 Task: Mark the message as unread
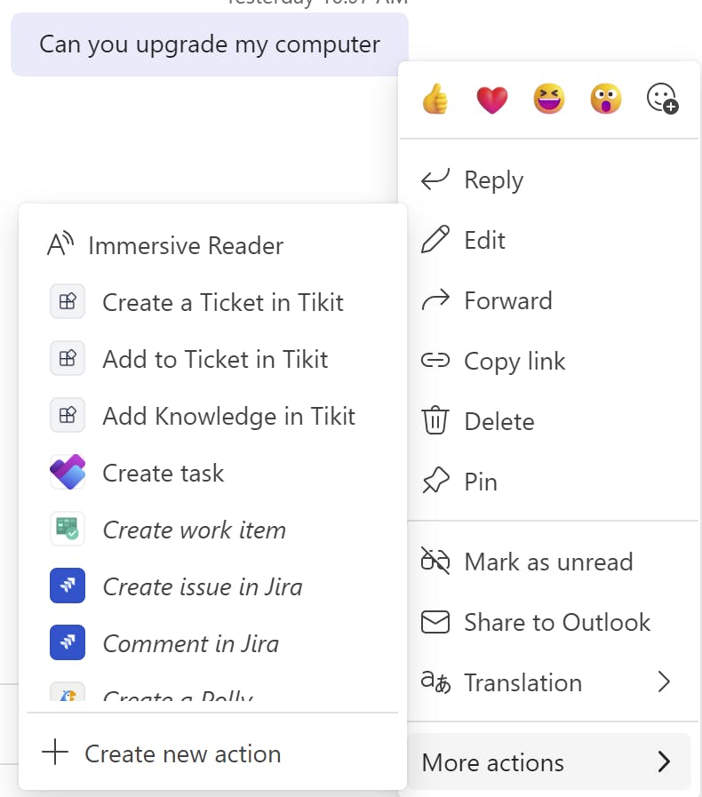547,562
